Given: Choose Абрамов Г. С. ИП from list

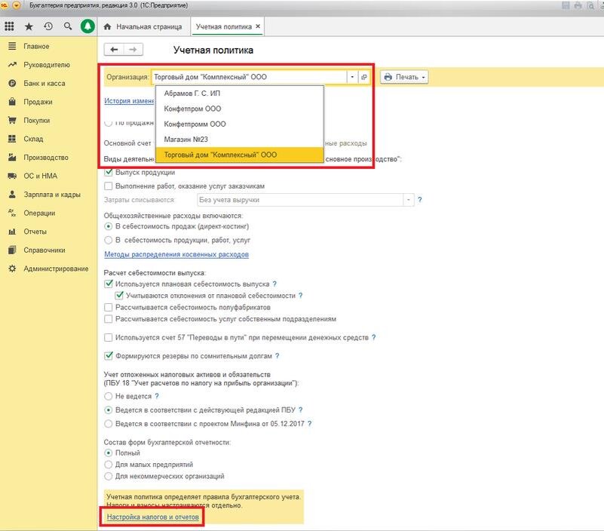Looking at the screenshot, I should pos(239,94).
